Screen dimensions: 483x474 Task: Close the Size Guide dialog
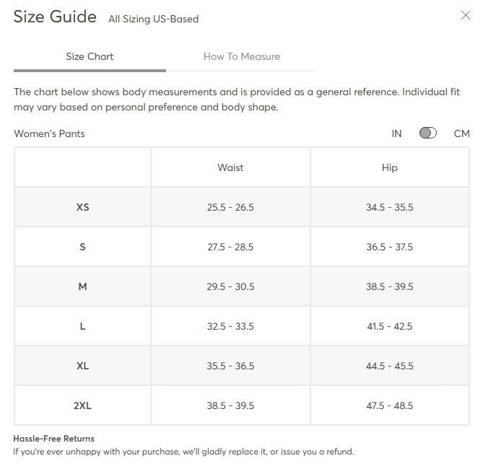(x=465, y=15)
